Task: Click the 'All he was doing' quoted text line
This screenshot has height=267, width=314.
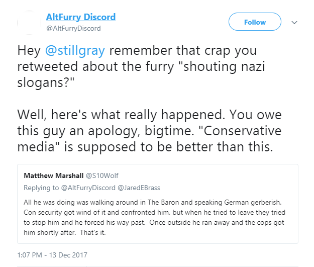Action: tap(153, 202)
